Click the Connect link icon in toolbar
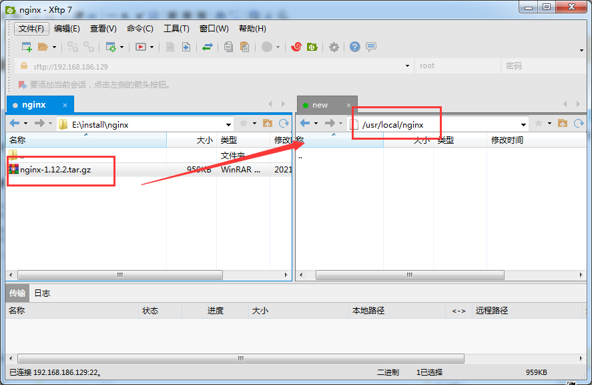The height and width of the screenshot is (385, 592). (72, 47)
